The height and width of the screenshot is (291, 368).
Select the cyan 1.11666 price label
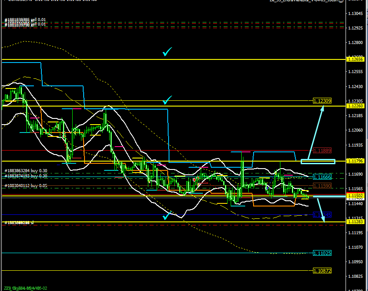(322, 177)
